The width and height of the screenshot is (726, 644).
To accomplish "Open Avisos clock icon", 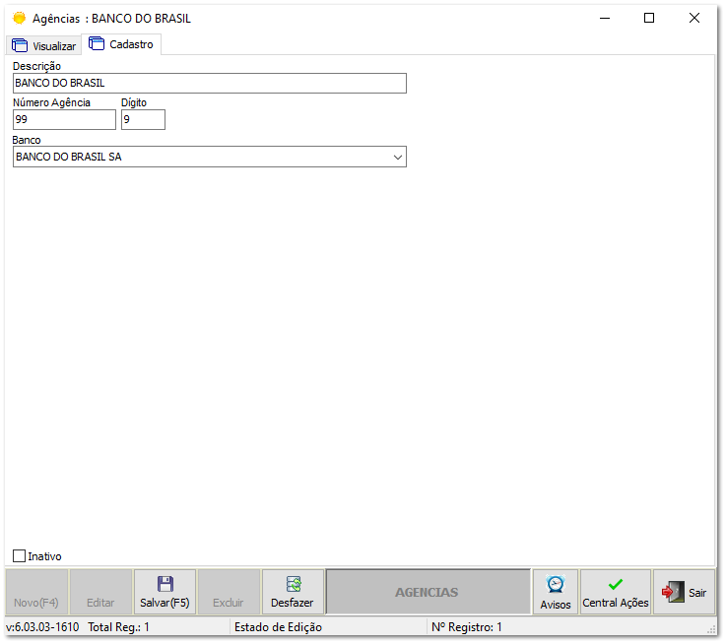I will coord(556,584).
